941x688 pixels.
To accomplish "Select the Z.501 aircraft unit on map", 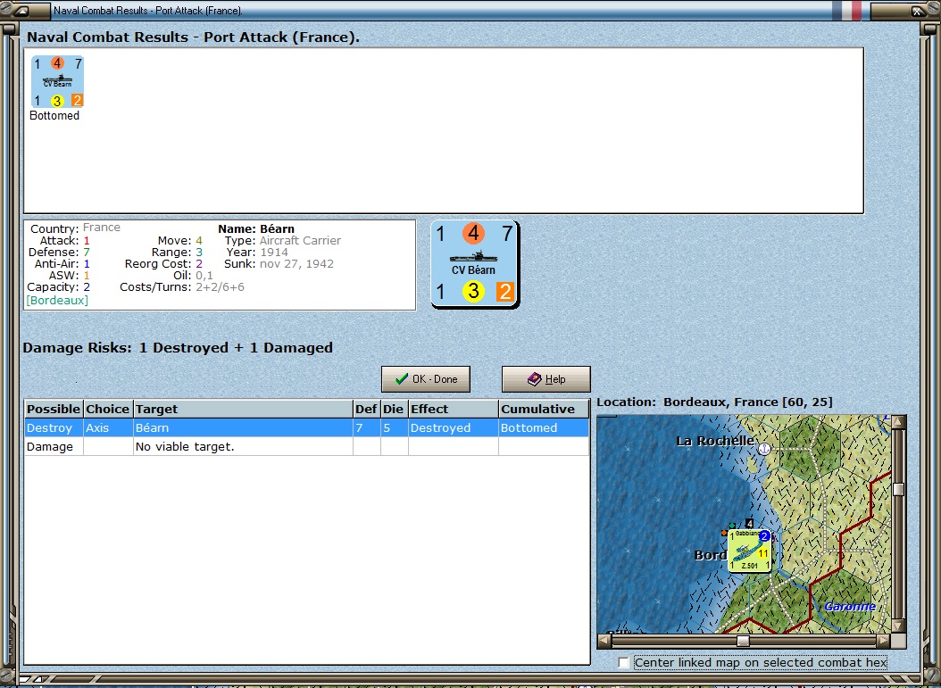I will (749, 550).
